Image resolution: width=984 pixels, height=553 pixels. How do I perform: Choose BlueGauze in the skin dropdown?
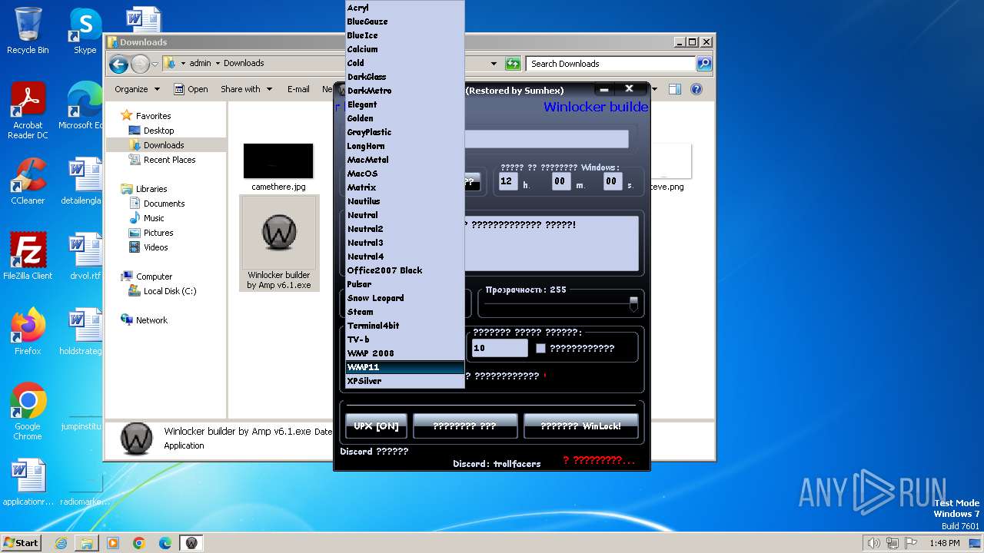(405, 22)
